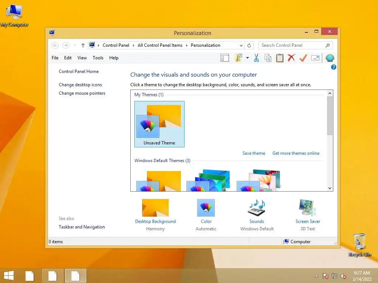Viewport: 378px width, 283px height.
Task: Open the Edit menu
Action: [68, 58]
